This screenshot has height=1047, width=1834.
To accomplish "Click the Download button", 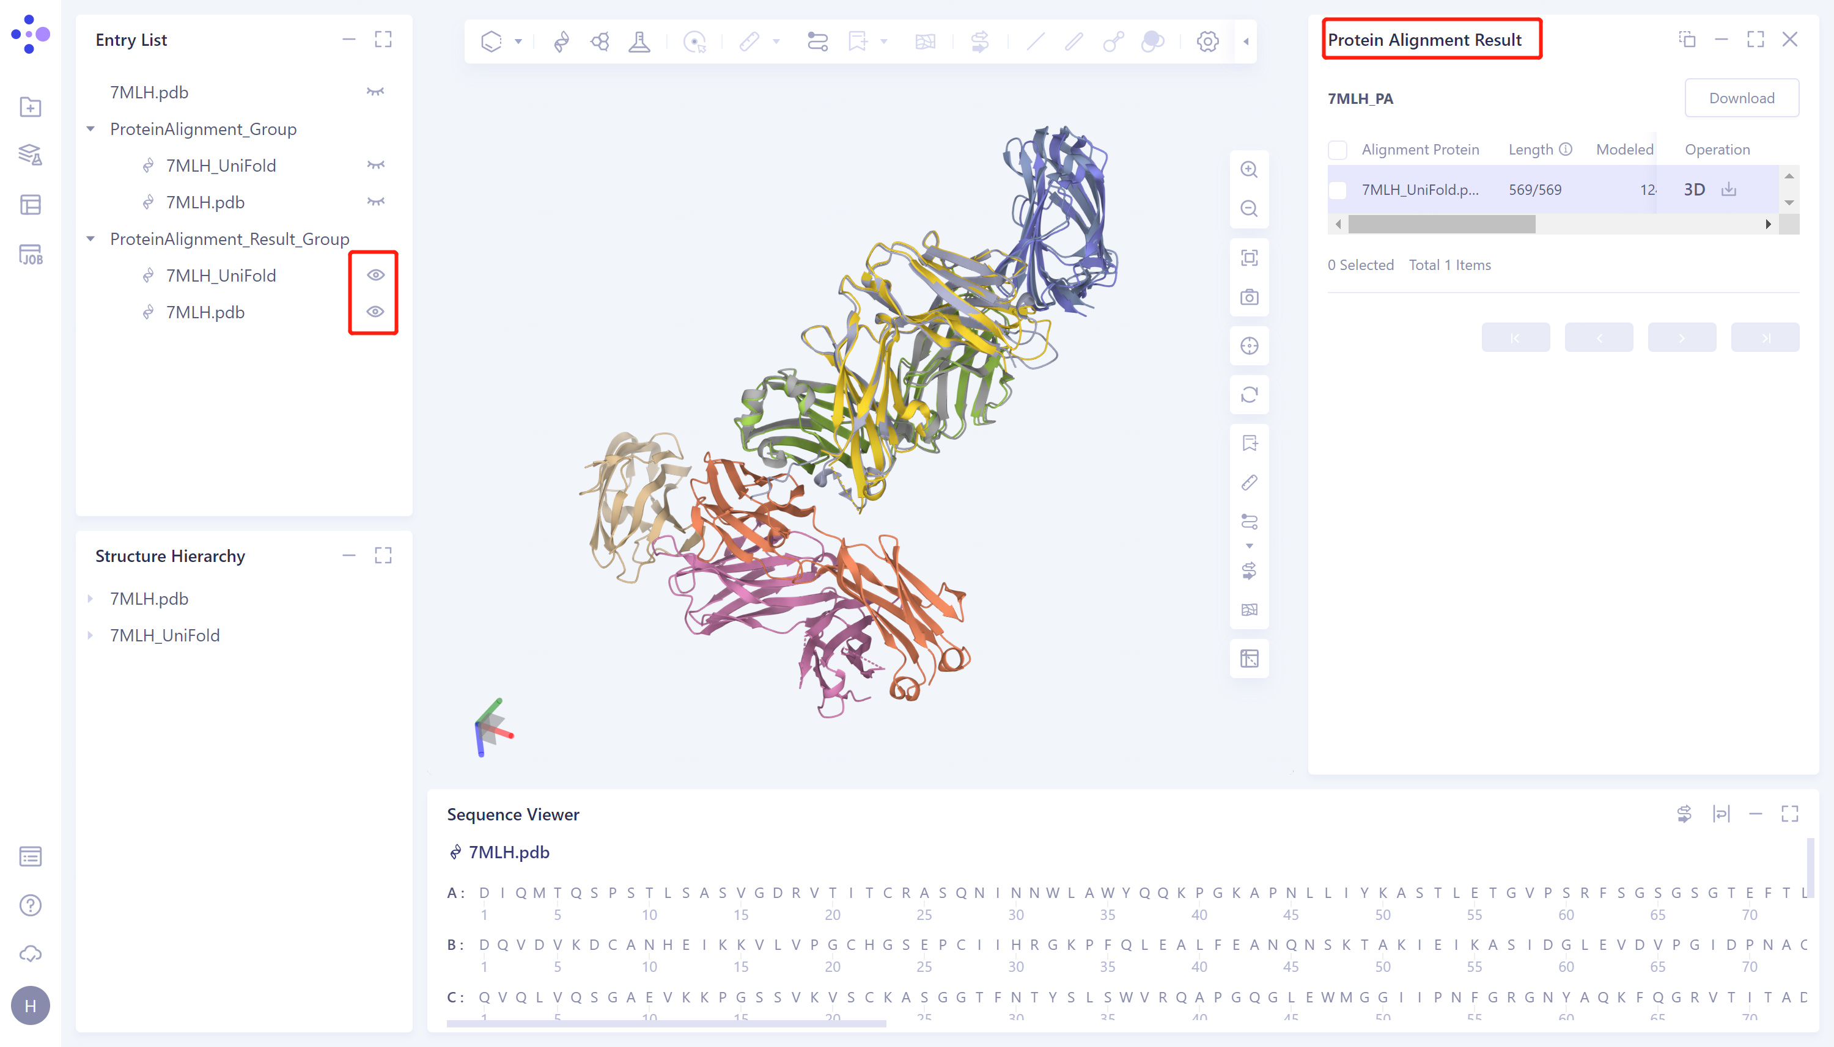I will pyautogui.click(x=1741, y=98).
